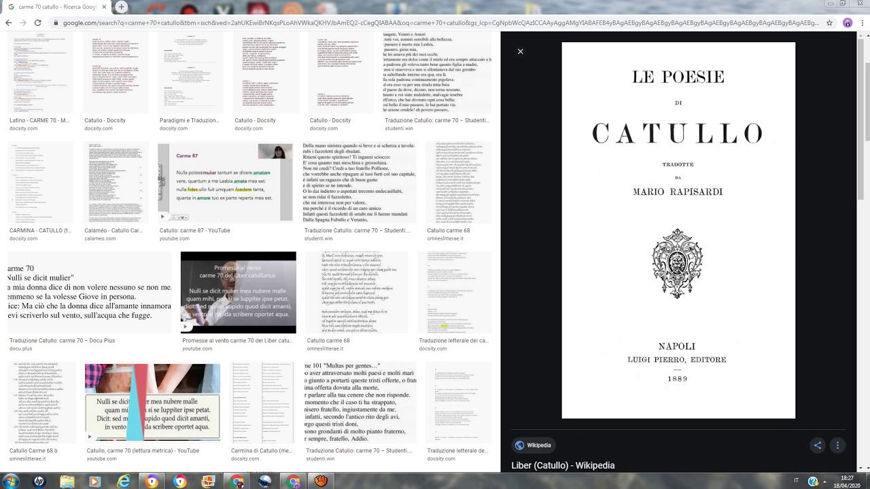This screenshot has width=870, height=489.
Task: Open Windows Start menu
Action: 10,481
